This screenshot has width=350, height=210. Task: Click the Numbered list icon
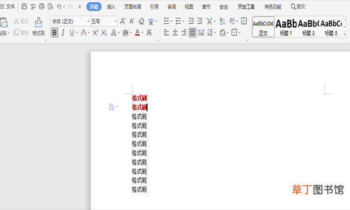pyautogui.click(x=178, y=21)
